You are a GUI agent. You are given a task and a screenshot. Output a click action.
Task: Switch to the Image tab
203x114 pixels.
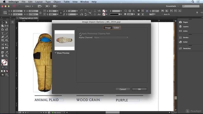pos(108,28)
